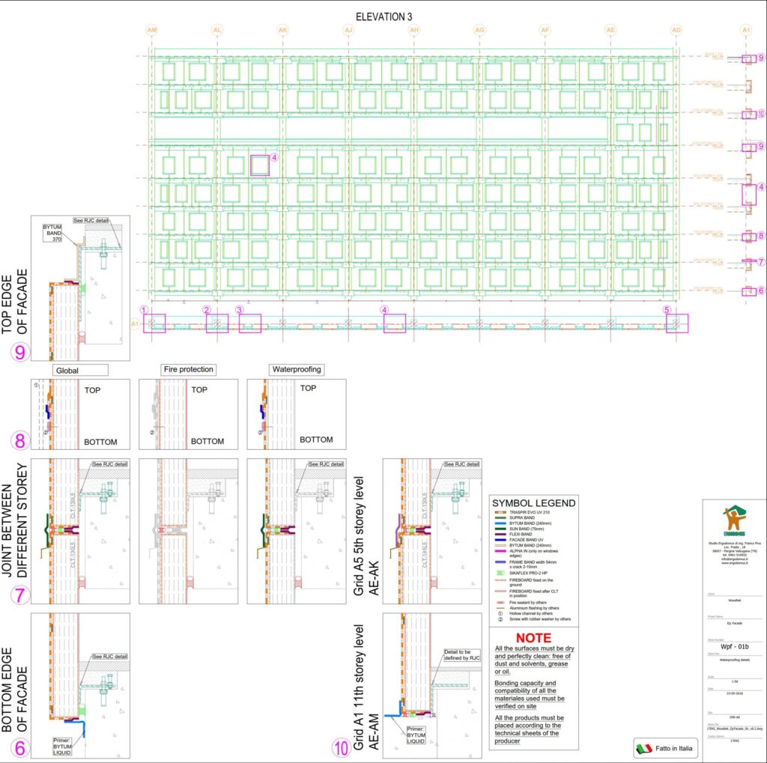Click the AM grid bubble

click(151, 30)
